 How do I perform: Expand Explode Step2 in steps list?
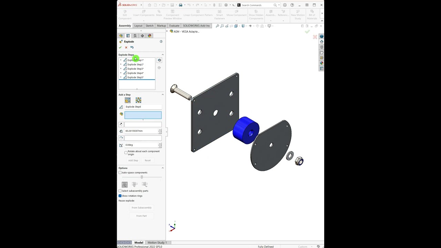[121, 64]
